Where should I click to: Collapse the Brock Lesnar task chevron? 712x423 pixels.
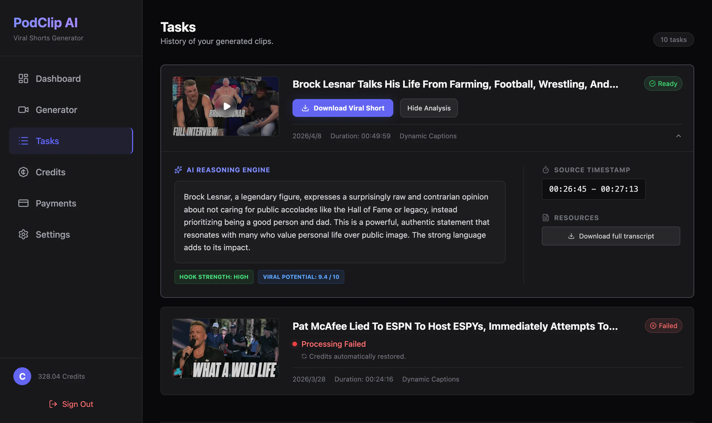click(678, 136)
